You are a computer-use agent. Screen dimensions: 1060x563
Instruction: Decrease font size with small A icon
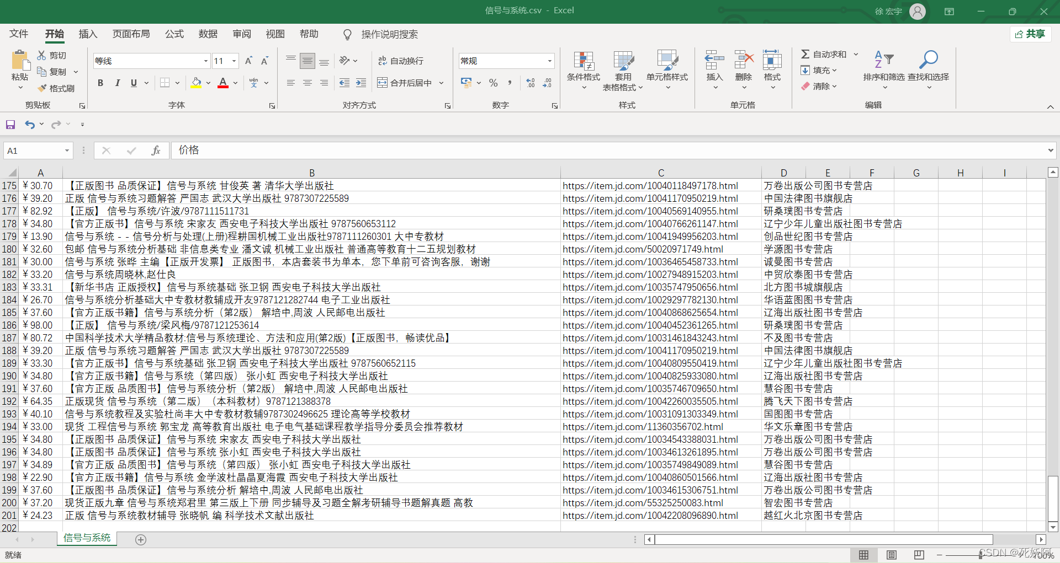click(264, 61)
